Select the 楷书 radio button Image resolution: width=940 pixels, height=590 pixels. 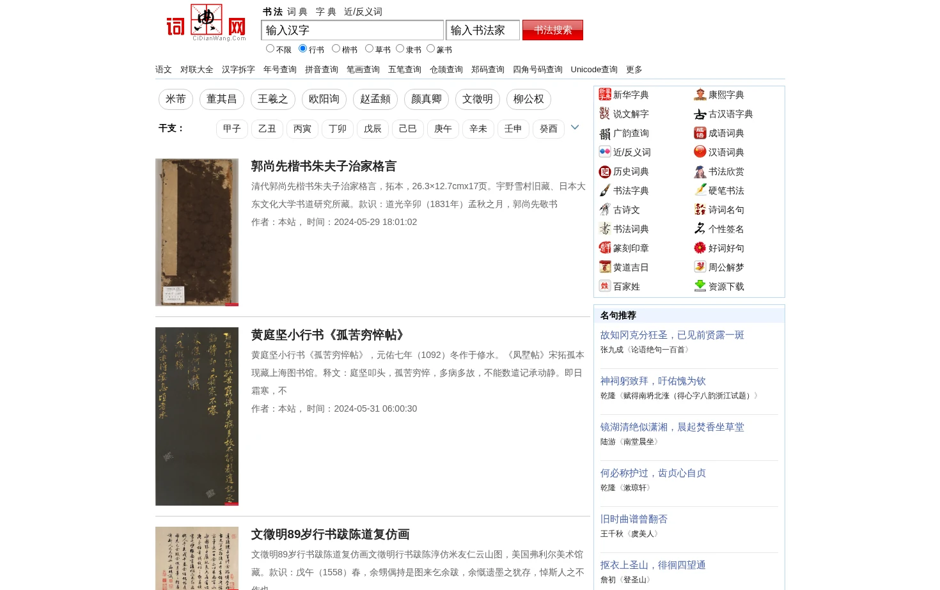click(x=336, y=49)
